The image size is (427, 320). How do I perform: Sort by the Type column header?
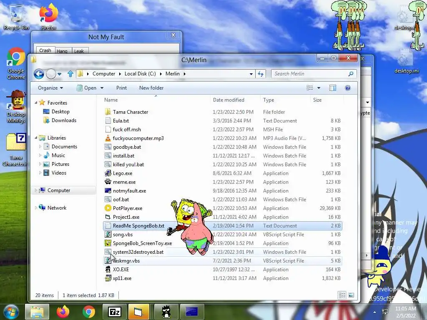(285, 100)
